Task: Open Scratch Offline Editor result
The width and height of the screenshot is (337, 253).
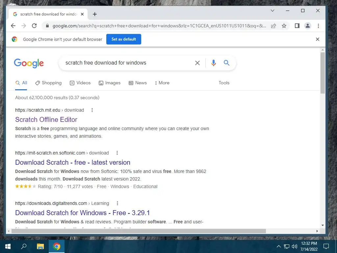Action: point(46,120)
